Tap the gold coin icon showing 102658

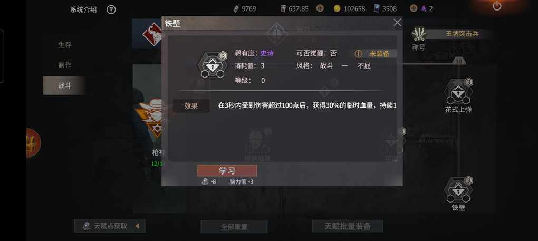tap(337, 8)
